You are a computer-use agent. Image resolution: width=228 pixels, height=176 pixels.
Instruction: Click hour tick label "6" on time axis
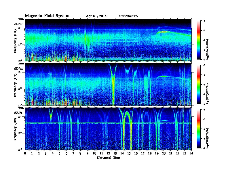click(67, 153)
